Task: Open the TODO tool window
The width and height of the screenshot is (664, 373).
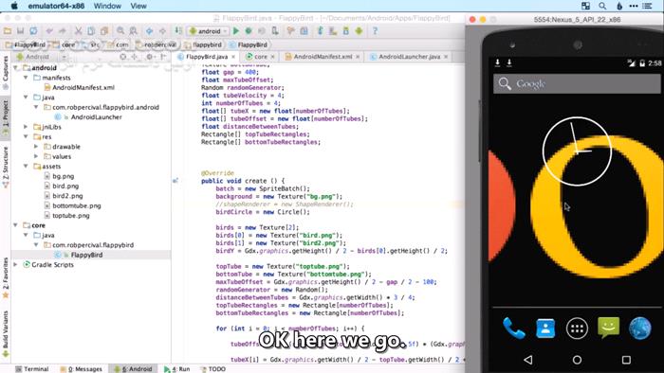Action: 213,369
